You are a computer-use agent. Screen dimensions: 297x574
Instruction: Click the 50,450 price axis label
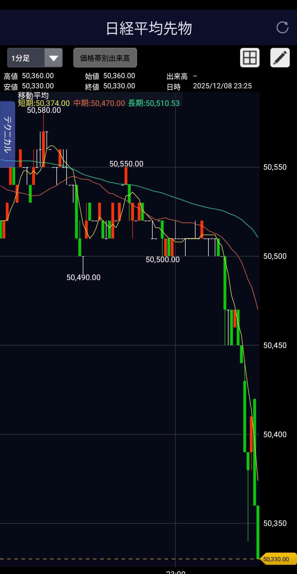[275, 345]
